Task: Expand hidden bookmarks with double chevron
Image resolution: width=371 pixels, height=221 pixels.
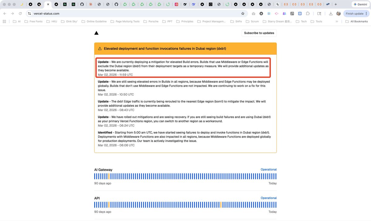Action: tap(337, 21)
